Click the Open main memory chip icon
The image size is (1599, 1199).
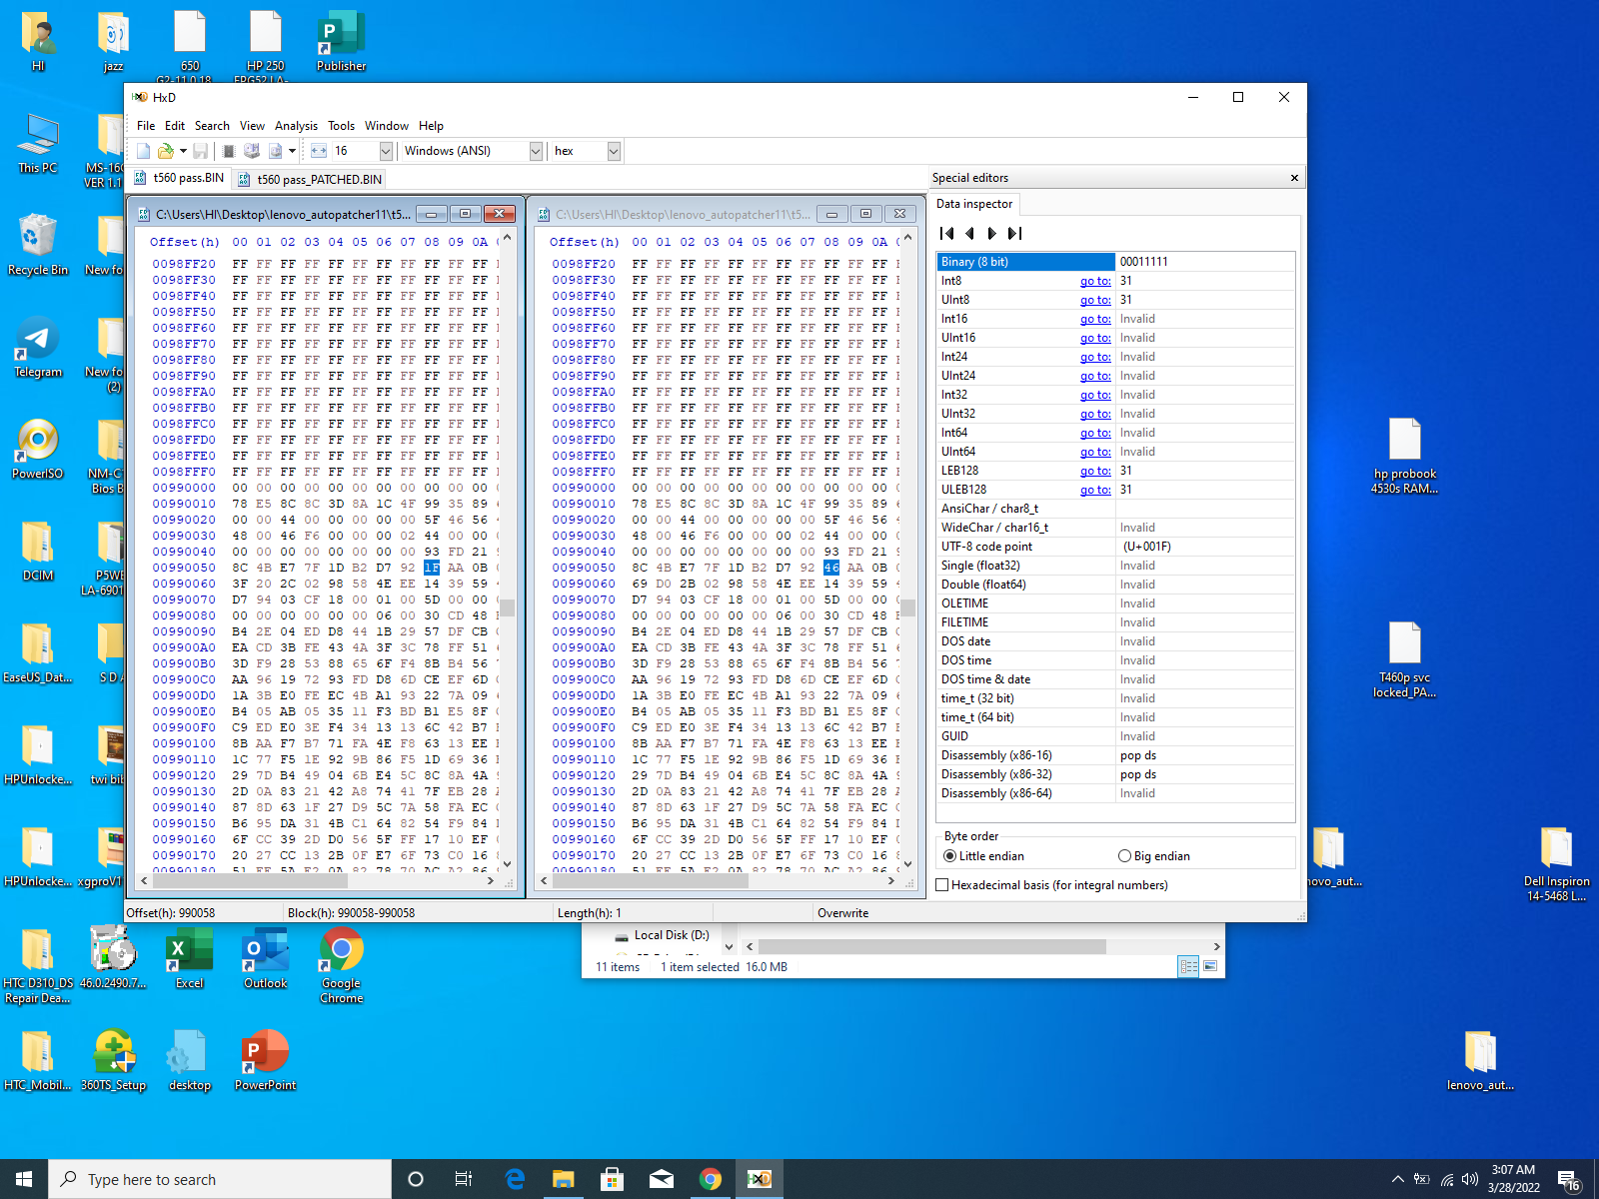[x=229, y=151]
